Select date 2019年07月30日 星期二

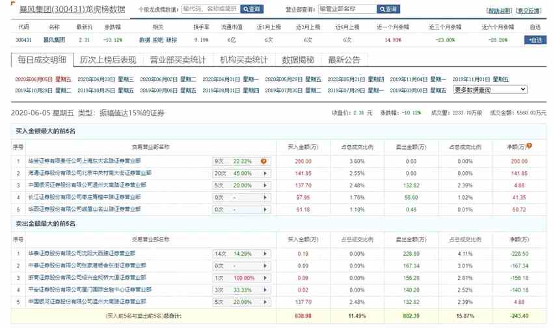[x=293, y=90]
